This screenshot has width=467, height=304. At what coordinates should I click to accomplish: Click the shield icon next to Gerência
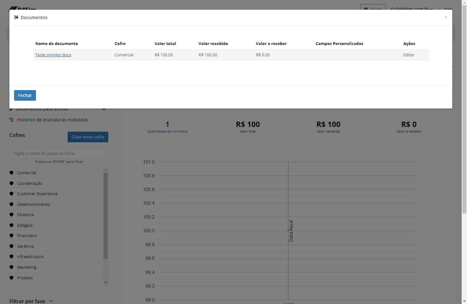coord(12,246)
